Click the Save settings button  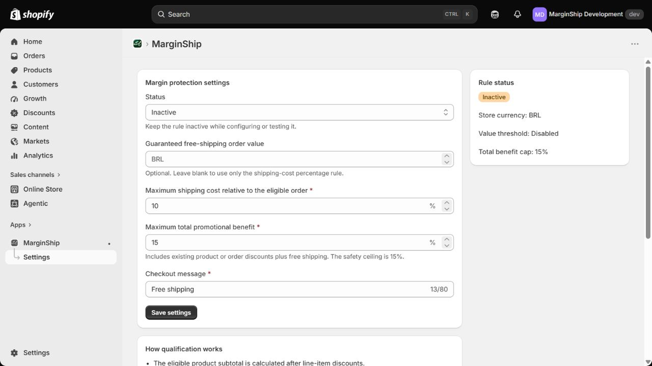coord(171,312)
